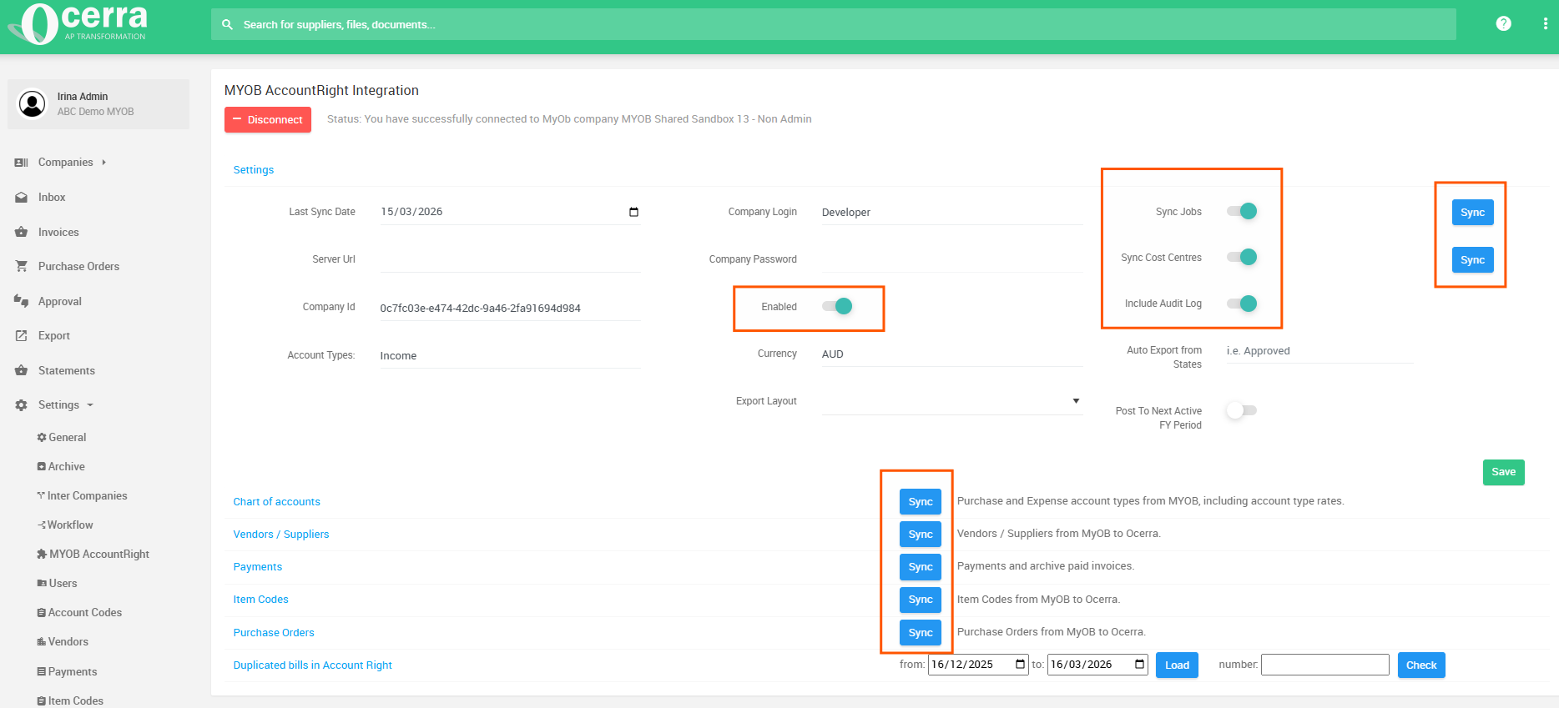The height and width of the screenshot is (708, 1559).
Task: Click the Settings gear icon
Action: 22,405
